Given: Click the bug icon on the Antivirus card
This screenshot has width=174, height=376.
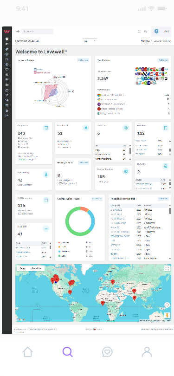Looking at the screenshot, I should [126, 128].
